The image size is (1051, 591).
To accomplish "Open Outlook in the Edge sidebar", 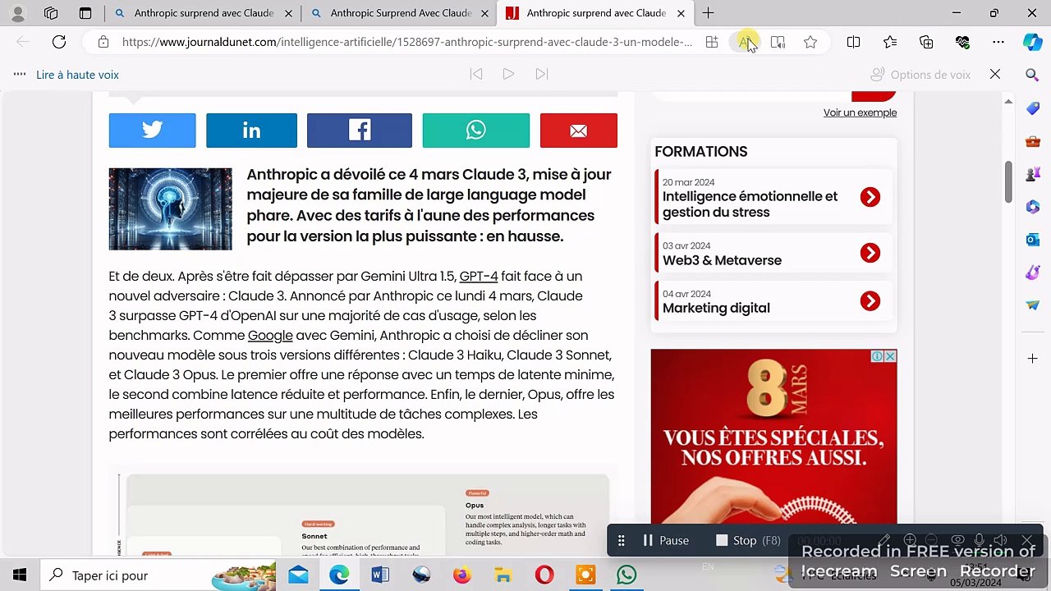I will [x=1033, y=240].
